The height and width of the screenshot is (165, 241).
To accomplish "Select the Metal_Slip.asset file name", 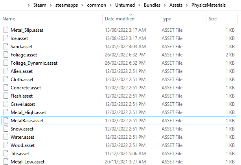I will pyautogui.click(x=27, y=30).
